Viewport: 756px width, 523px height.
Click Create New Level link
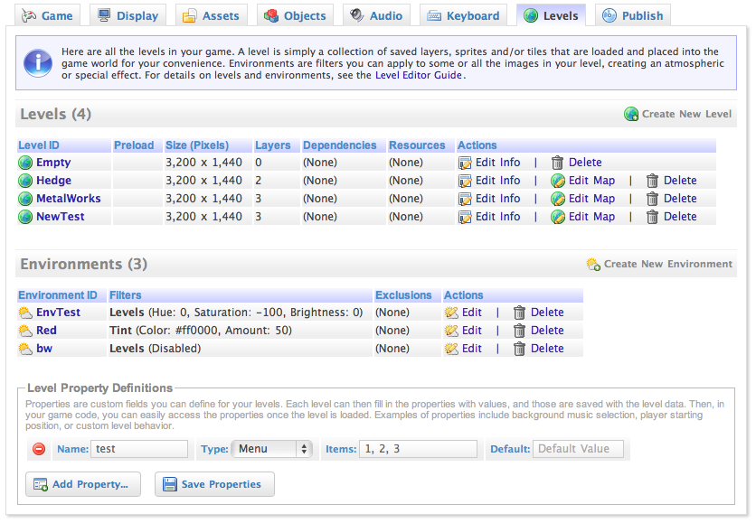pos(678,114)
